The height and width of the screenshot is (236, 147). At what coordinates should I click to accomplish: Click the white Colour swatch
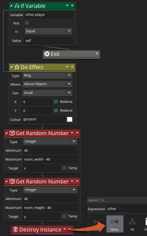69,119
